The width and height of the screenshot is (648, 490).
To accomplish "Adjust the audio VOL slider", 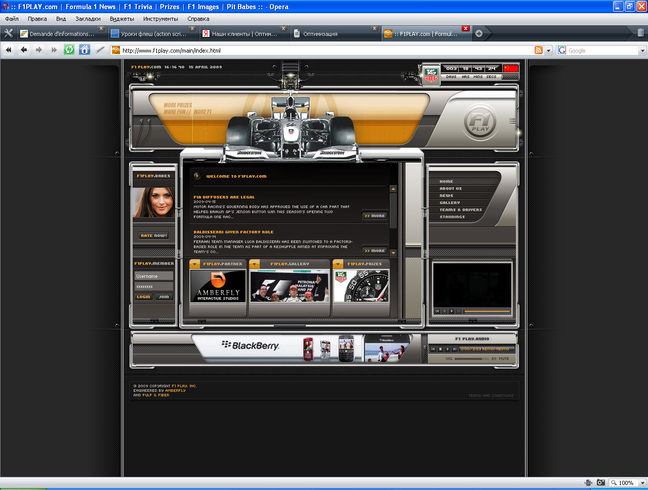I will (x=471, y=358).
